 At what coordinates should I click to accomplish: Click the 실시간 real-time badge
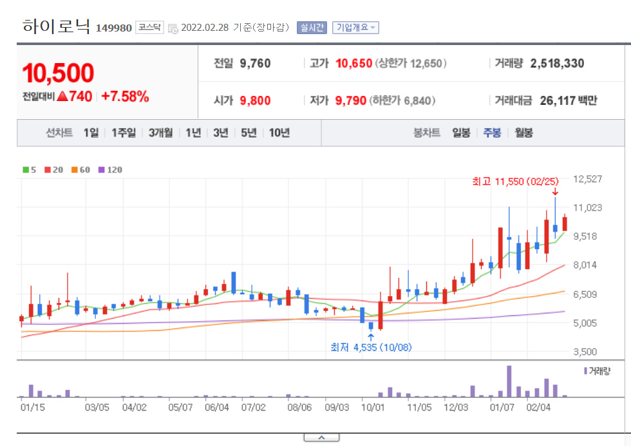click(312, 27)
